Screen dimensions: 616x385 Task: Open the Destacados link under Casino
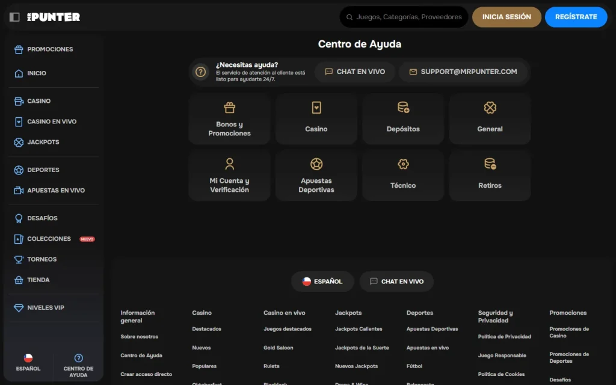pos(207,329)
